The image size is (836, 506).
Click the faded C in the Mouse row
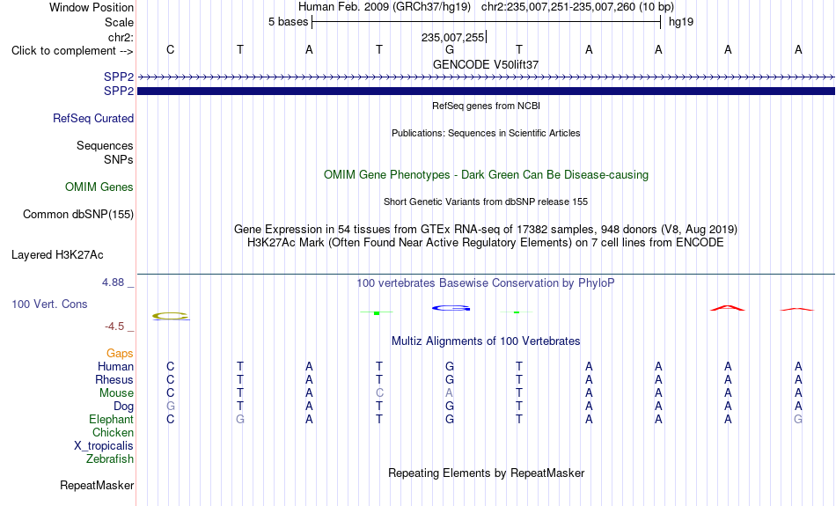[x=379, y=393]
